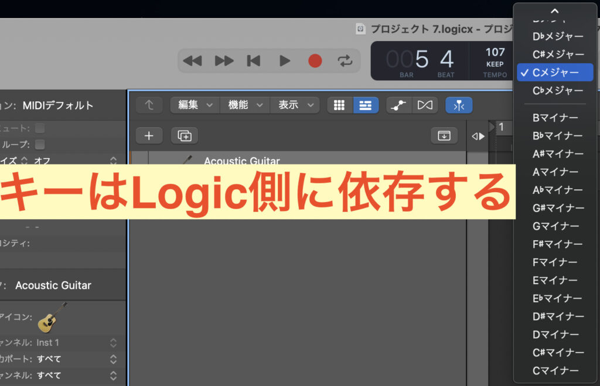The image size is (600, 386).
Task: Open the 編集 menu
Action: [195, 105]
